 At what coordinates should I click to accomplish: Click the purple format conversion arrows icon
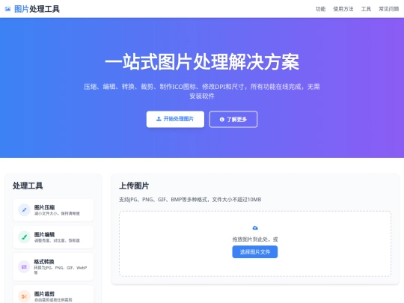(24, 266)
